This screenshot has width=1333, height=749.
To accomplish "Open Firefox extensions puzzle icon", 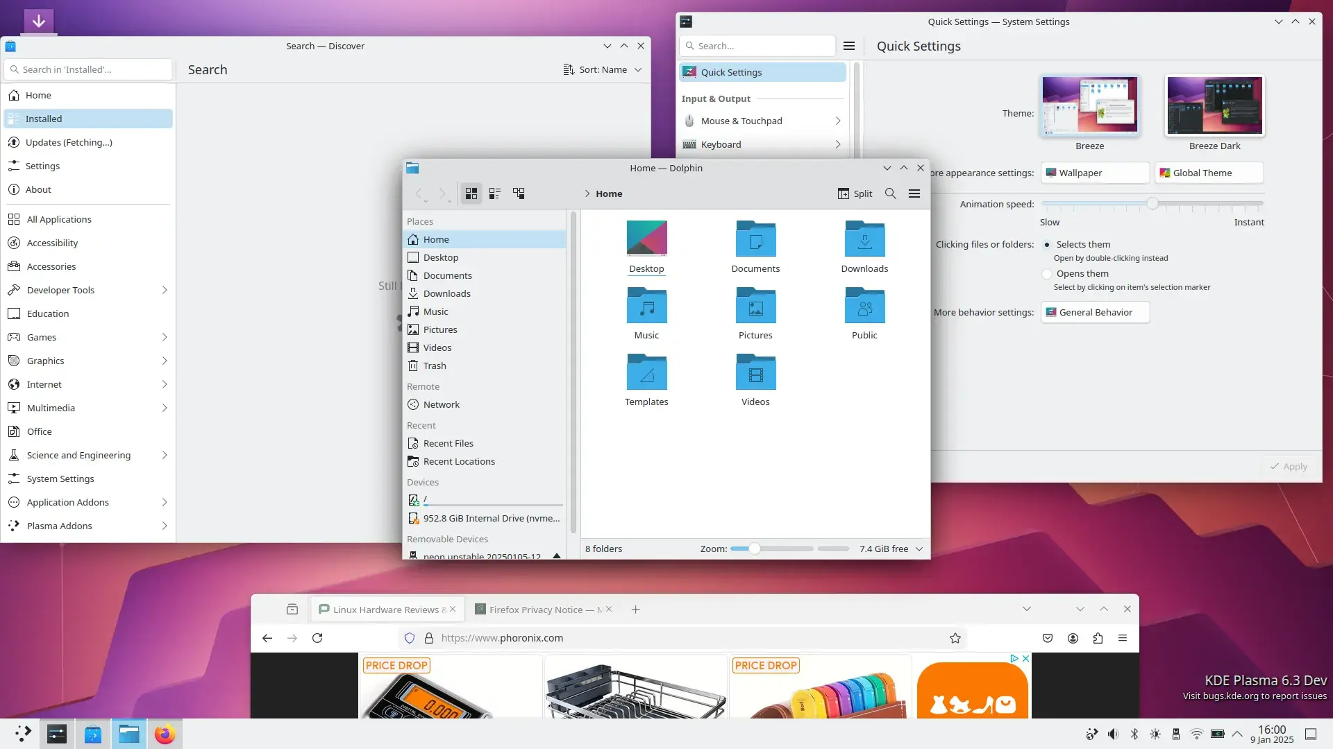I will point(1098,638).
